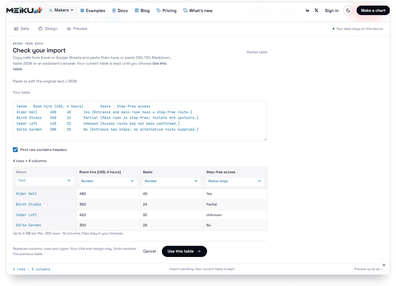Screen dimensions: 396x286
Task: Click the 4 rows · 5 columns status text
Action: pos(32,269)
